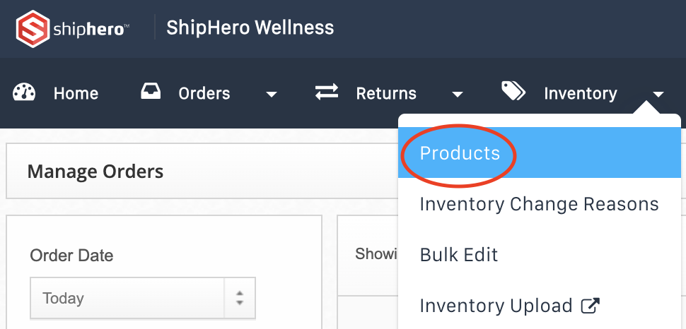Collapse the Inventory dropdown arrow
Viewport: 686px width, 329px height.
tap(658, 94)
